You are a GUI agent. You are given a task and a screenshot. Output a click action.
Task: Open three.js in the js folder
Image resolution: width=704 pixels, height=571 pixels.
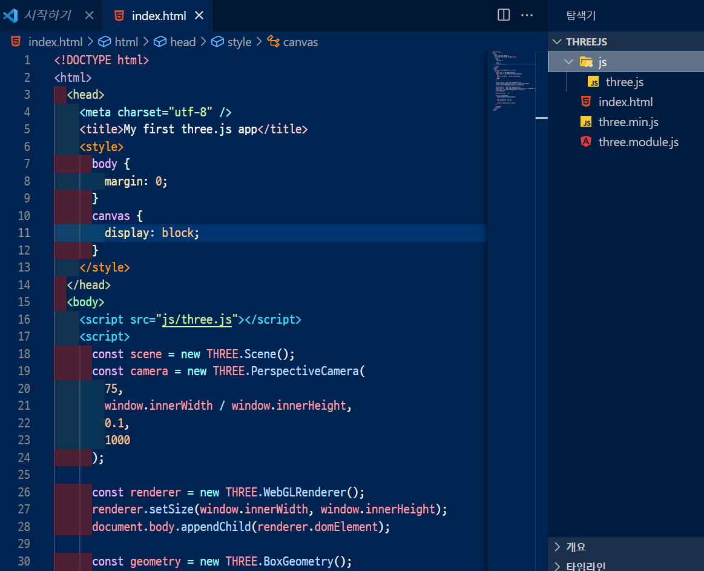(626, 82)
